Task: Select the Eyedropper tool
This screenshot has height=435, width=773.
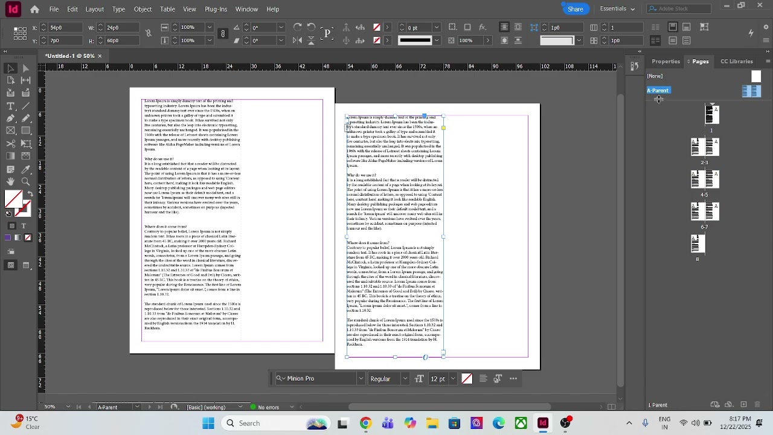Action: [x=26, y=169]
